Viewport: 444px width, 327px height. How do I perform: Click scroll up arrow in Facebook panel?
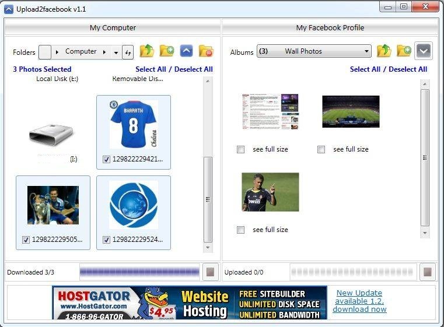tap(425, 84)
